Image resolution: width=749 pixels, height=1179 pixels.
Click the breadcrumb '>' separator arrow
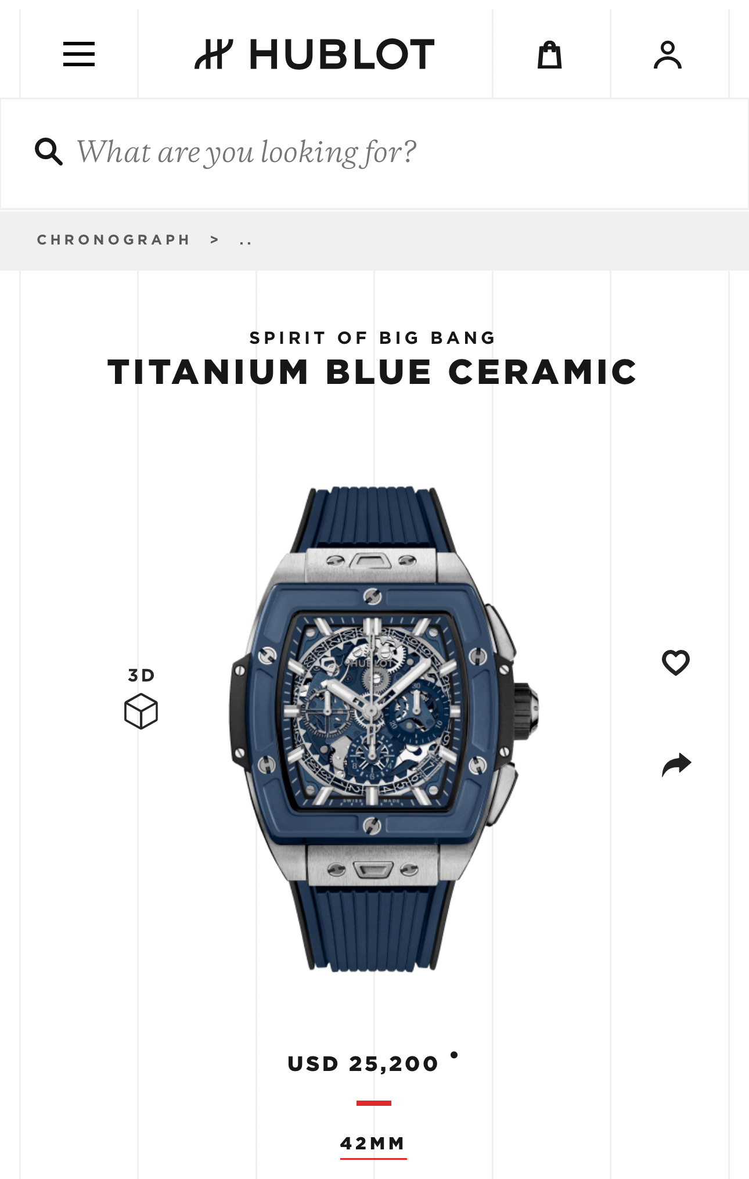coord(215,240)
